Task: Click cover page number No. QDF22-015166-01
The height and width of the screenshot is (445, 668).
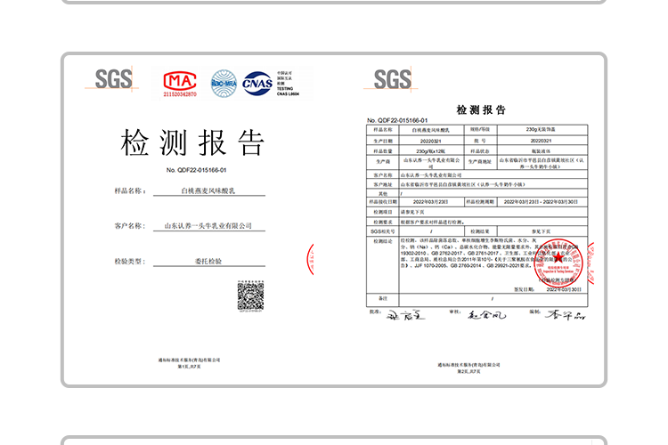Action: pyautogui.click(x=197, y=170)
